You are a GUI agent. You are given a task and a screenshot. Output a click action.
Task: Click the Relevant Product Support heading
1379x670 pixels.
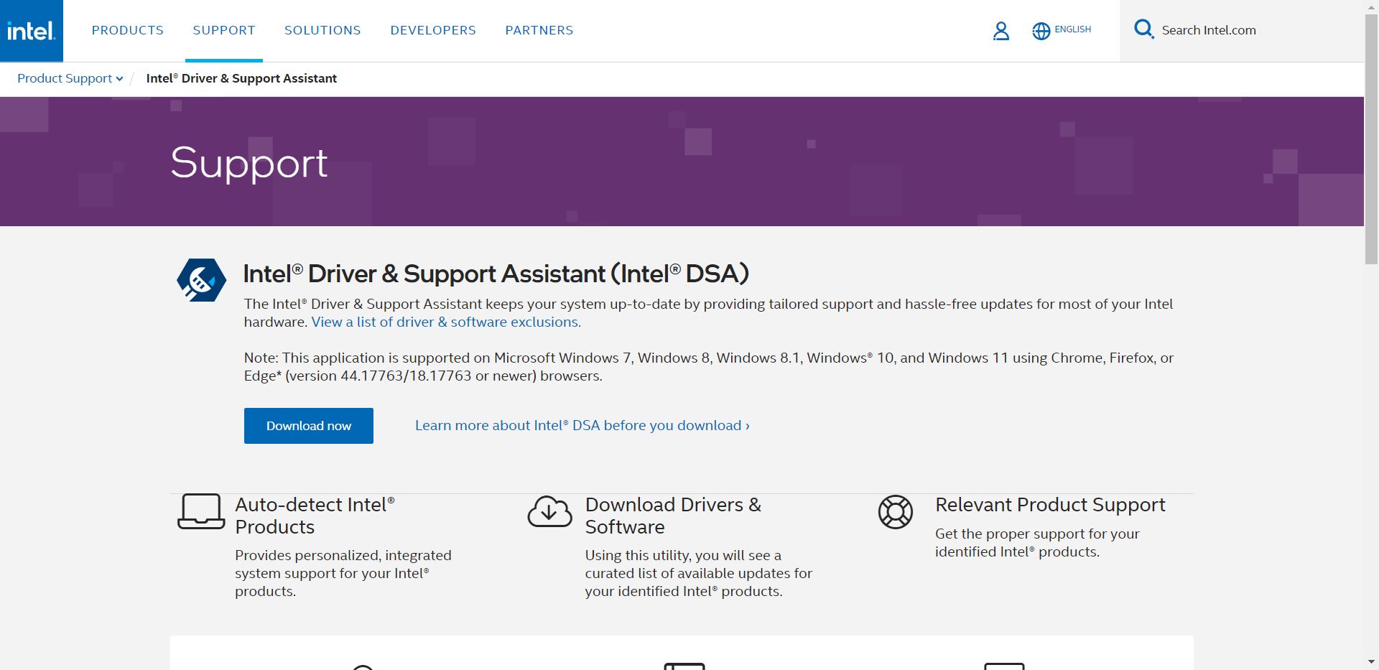[1050, 505]
